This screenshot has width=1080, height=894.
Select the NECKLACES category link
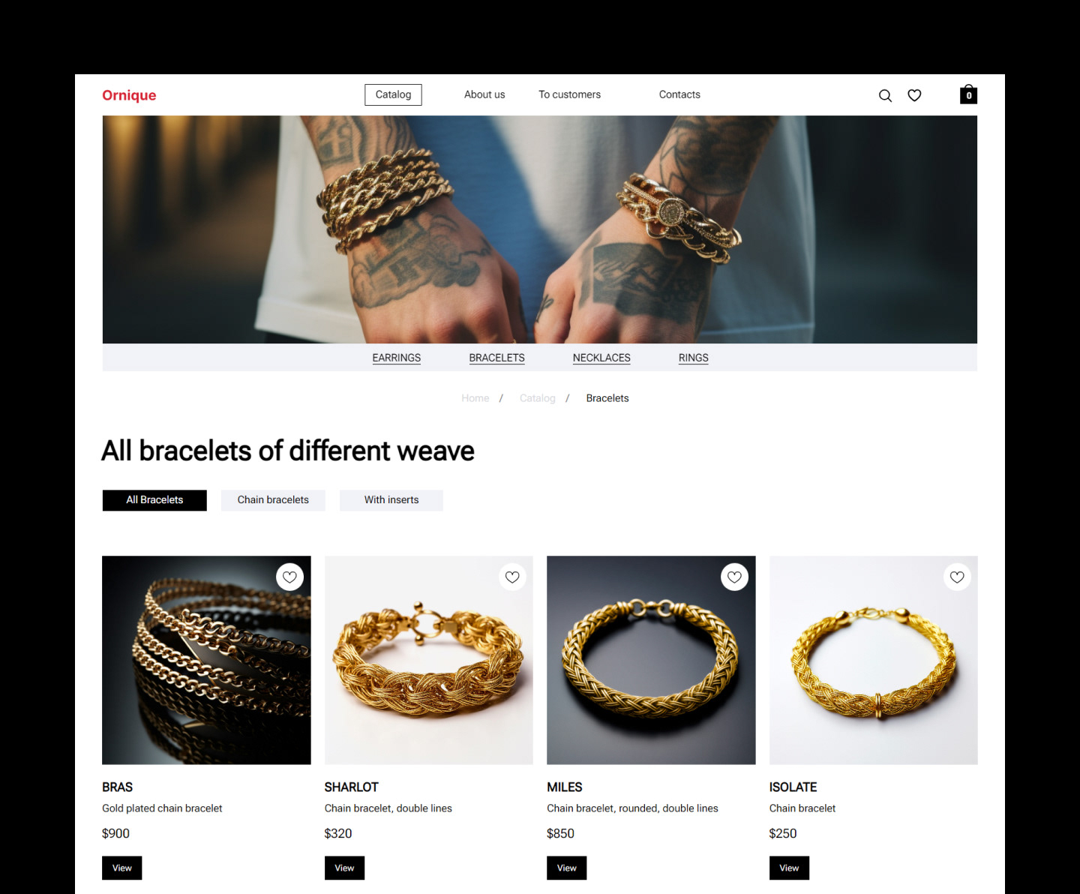pyautogui.click(x=601, y=358)
